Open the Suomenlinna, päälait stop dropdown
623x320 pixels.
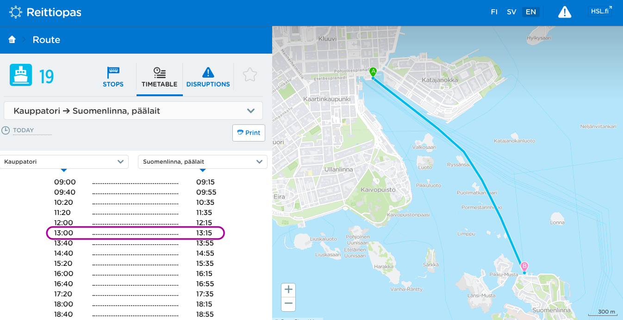pyautogui.click(x=202, y=162)
